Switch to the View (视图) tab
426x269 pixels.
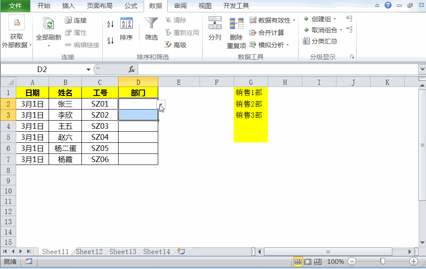tap(205, 6)
